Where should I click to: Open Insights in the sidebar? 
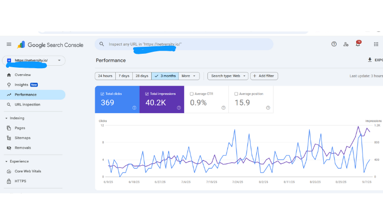tap(33, 85)
